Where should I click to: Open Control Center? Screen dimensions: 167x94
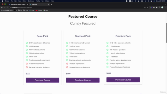(x=151, y=1)
